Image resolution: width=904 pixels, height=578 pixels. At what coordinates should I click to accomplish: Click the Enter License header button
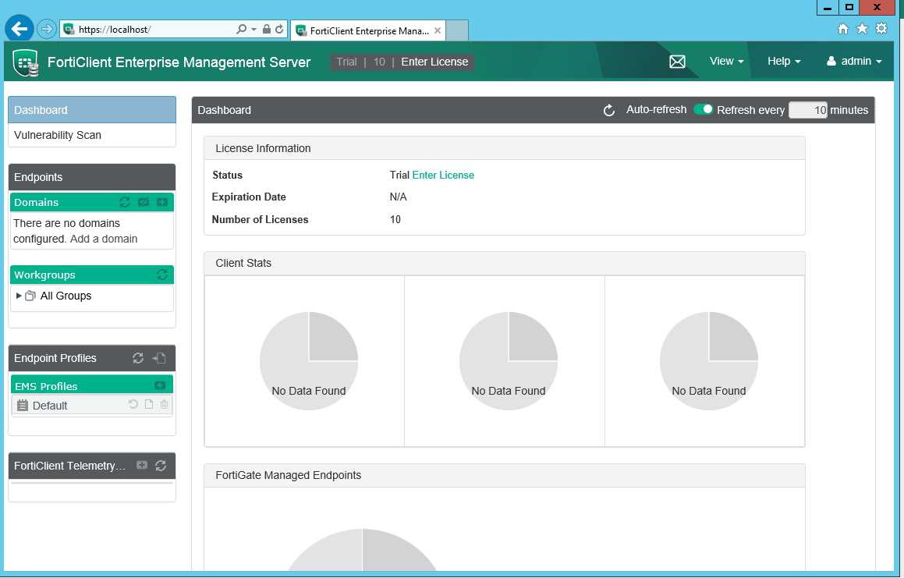(x=434, y=62)
